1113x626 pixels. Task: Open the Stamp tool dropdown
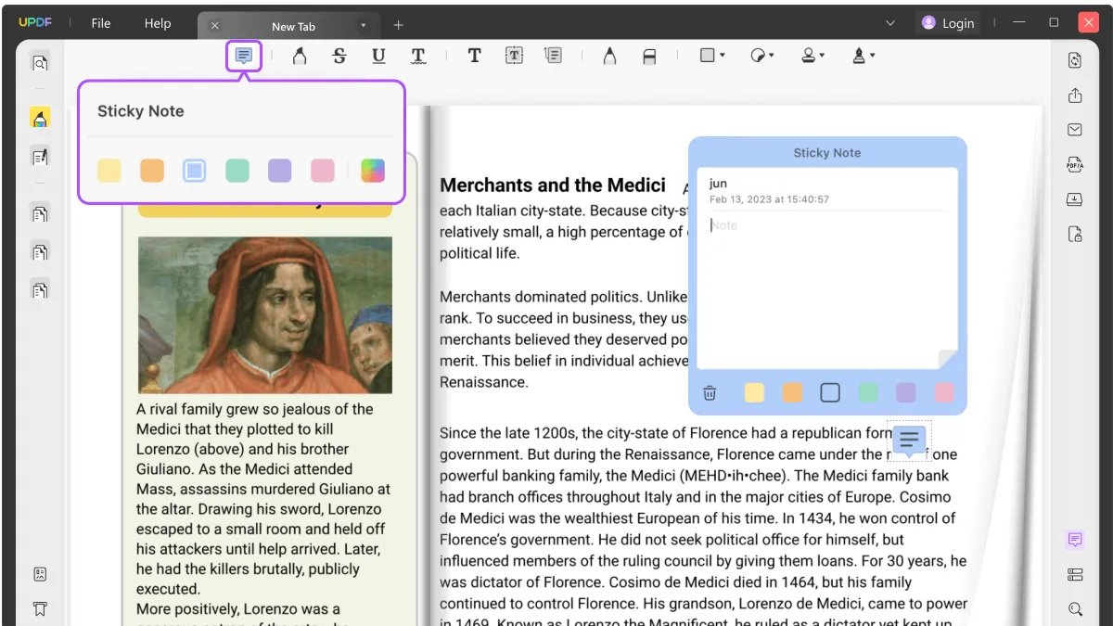pyautogui.click(x=820, y=55)
